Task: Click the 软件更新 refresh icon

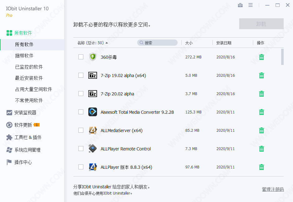Action: 9,125
